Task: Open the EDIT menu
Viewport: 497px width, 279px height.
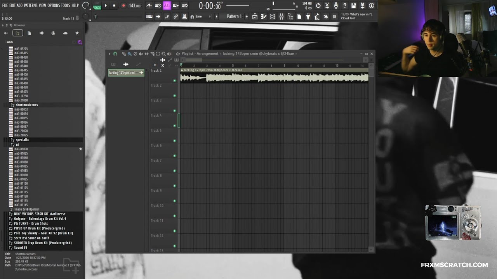Action: pyautogui.click(x=12, y=5)
